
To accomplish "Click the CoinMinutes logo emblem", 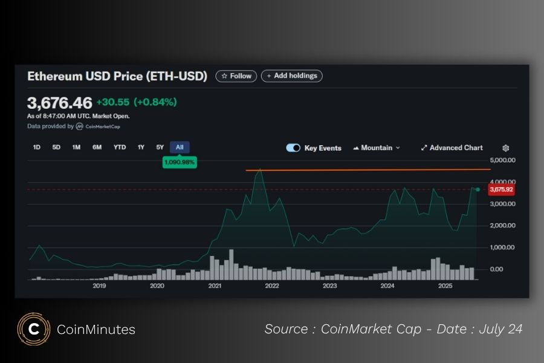I will tap(34, 329).
